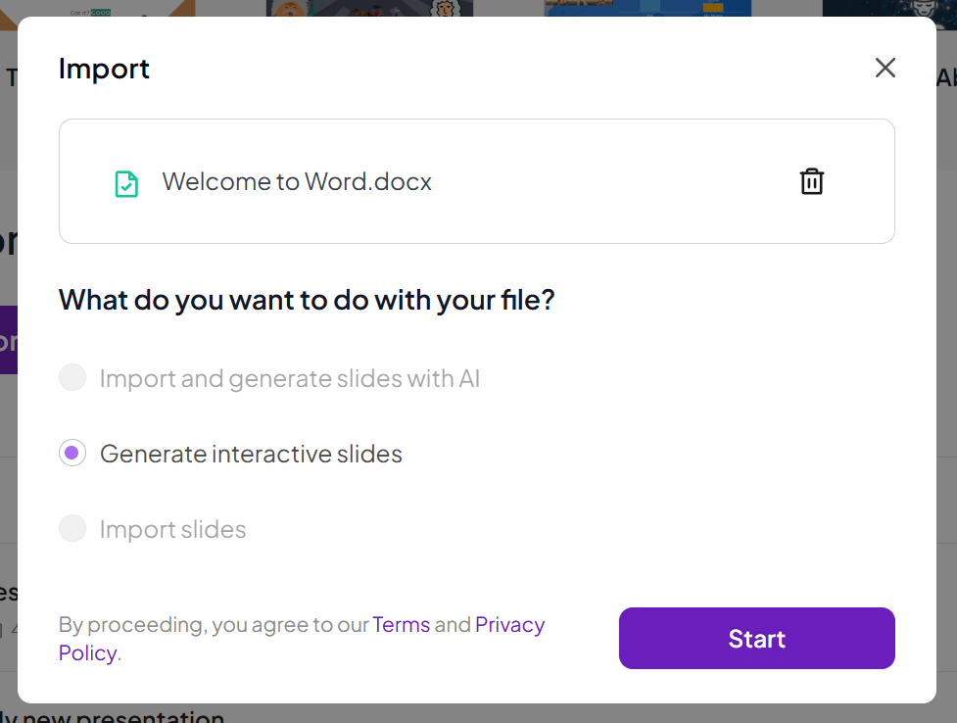Select the 'Generate interactive slides' radio button
The image size is (957, 723).
coord(72,454)
